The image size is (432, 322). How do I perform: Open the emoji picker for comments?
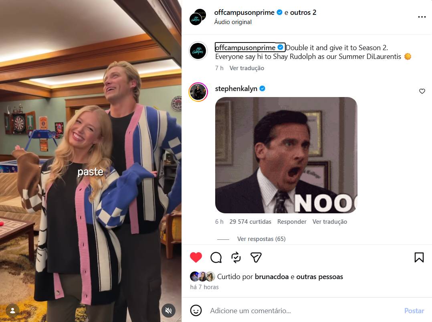coord(196,310)
